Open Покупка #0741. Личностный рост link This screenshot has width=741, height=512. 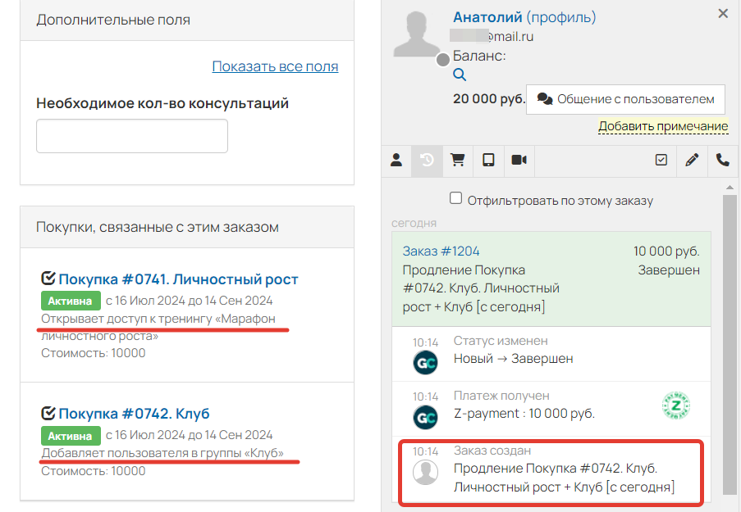click(178, 279)
